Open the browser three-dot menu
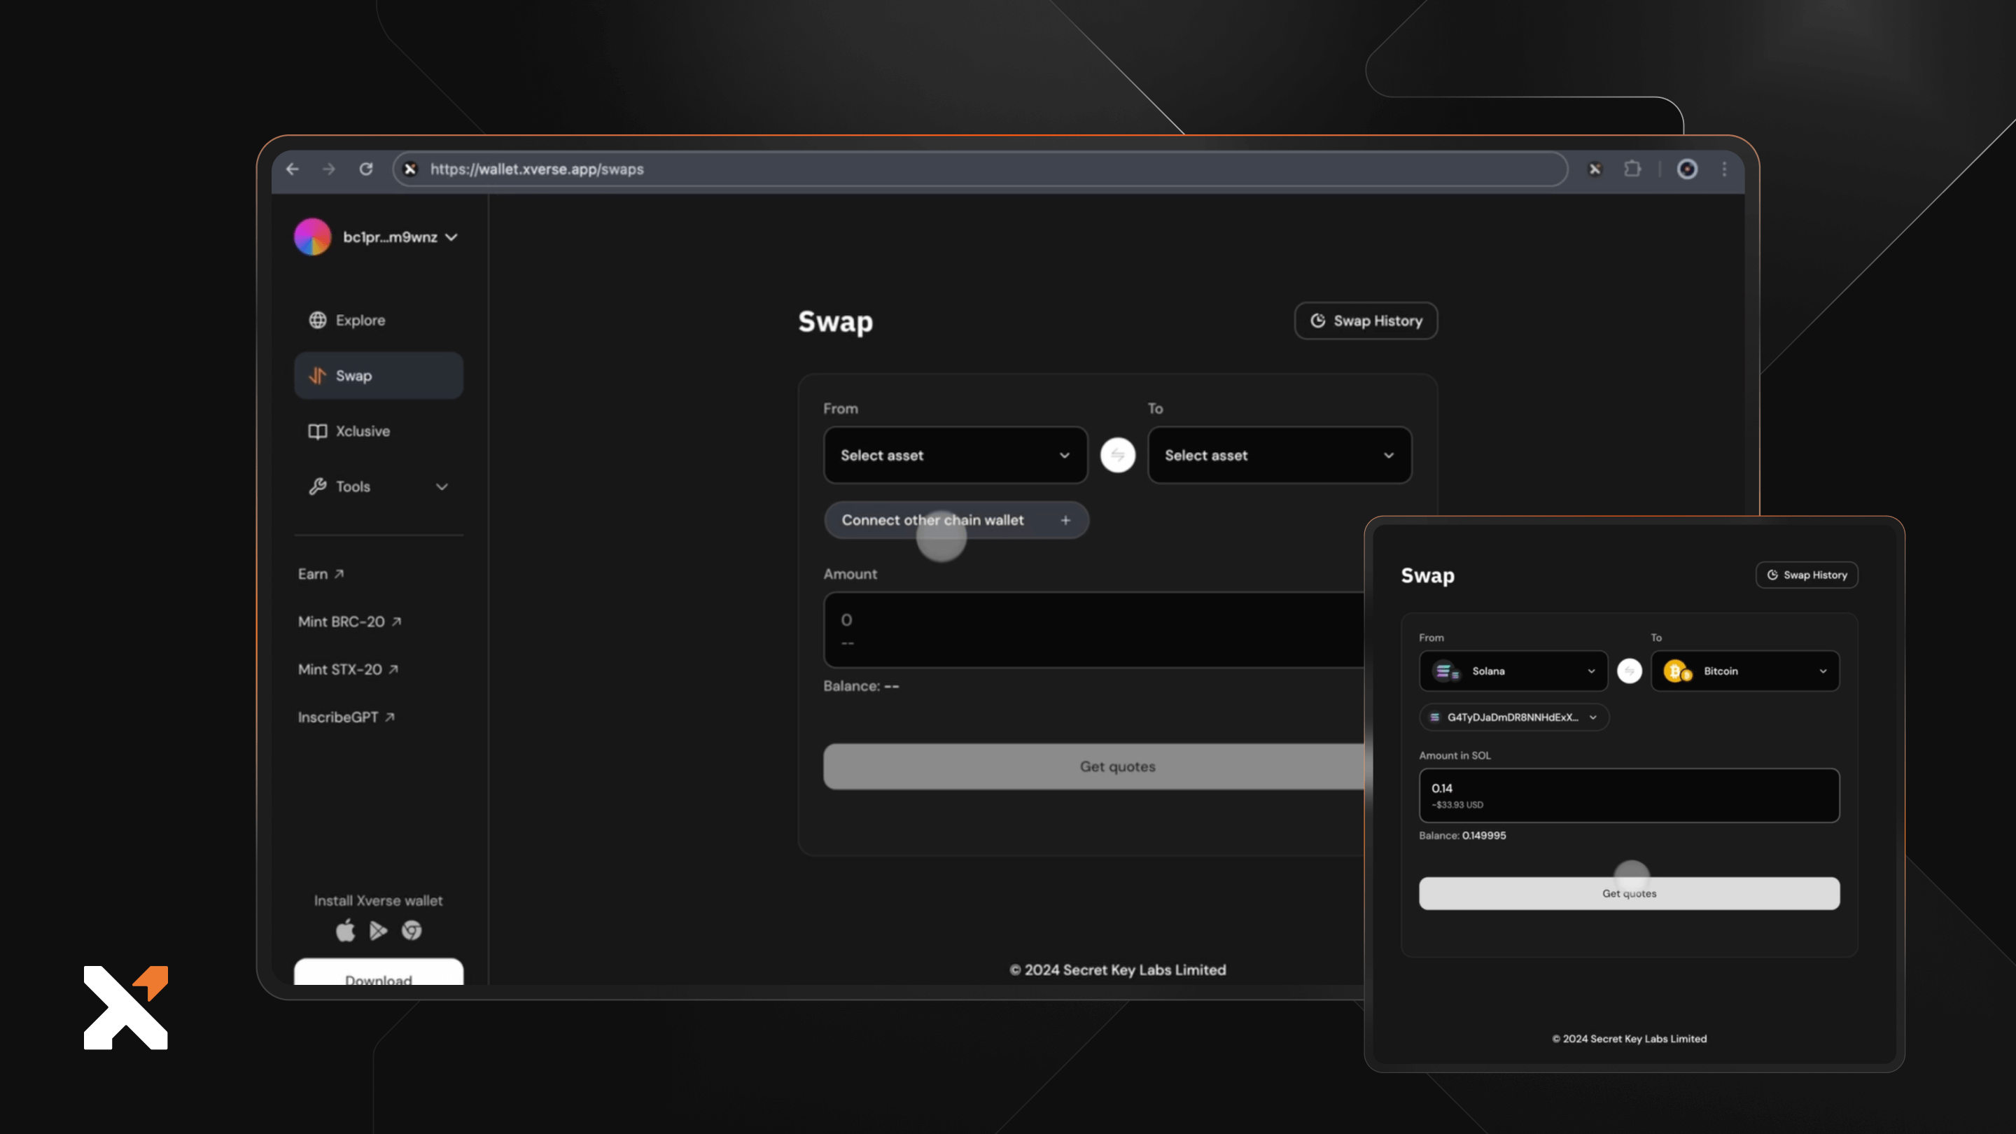The image size is (2016, 1134). (x=1724, y=169)
